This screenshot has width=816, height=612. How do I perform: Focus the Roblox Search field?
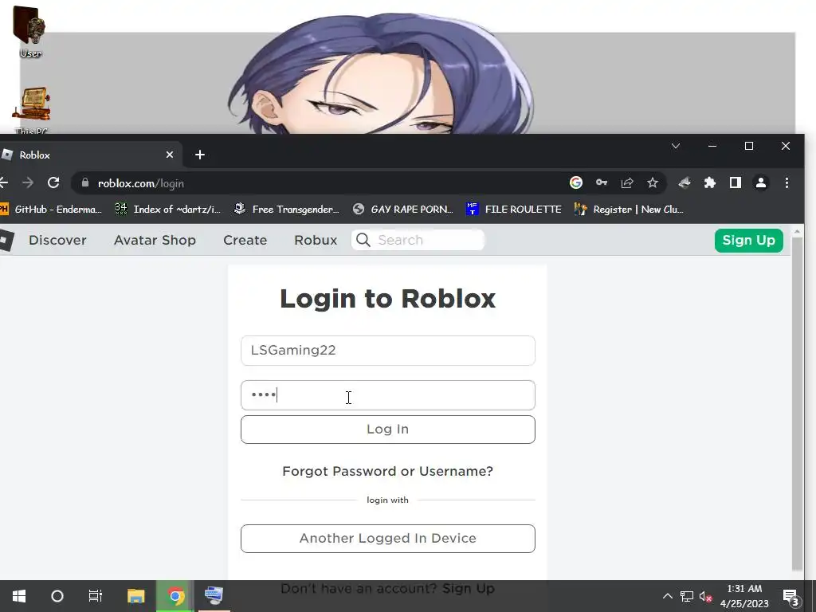click(x=418, y=240)
